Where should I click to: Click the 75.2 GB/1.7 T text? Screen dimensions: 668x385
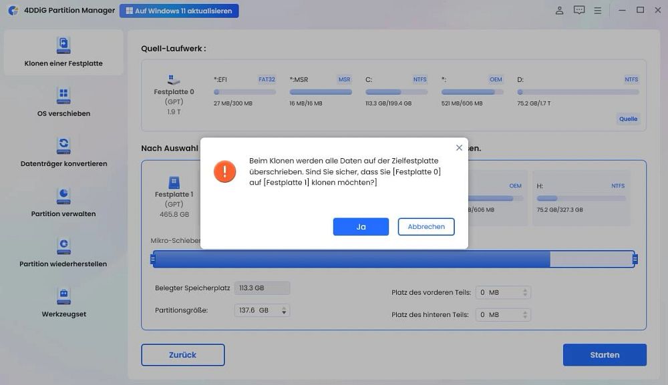pos(534,103)
